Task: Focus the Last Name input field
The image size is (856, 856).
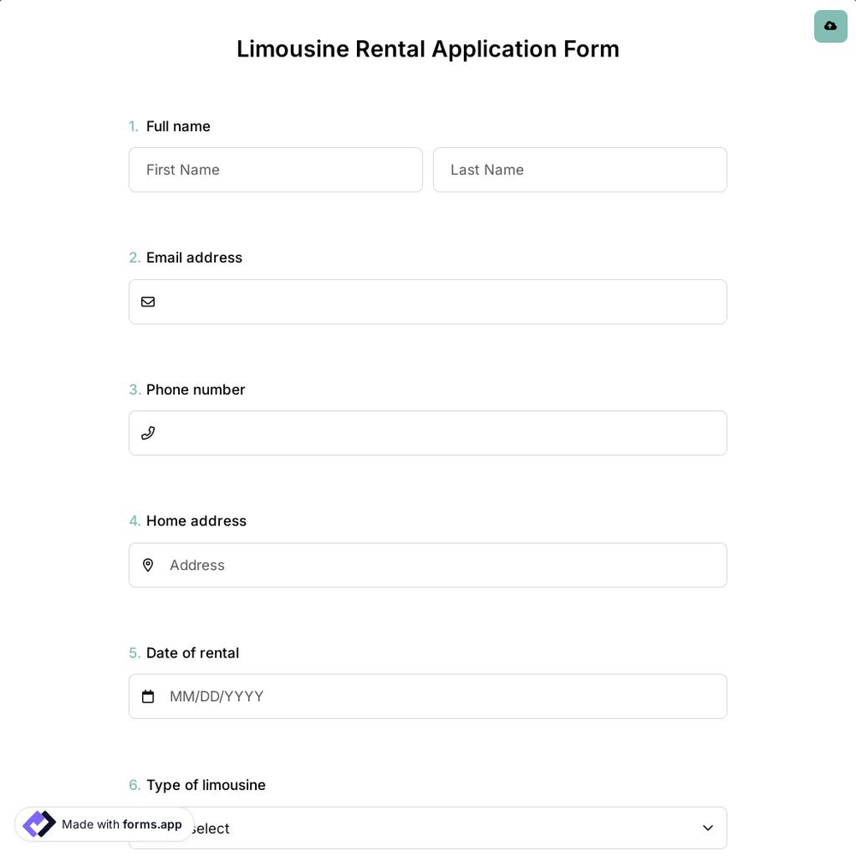Action: coord(580,169)
